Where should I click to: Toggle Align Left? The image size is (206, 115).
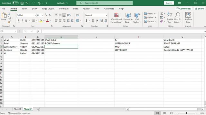56,20
